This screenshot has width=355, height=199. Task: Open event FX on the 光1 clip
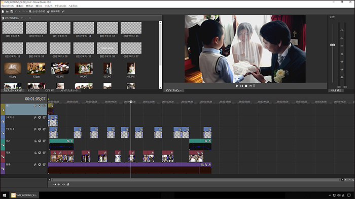(52, 105)
